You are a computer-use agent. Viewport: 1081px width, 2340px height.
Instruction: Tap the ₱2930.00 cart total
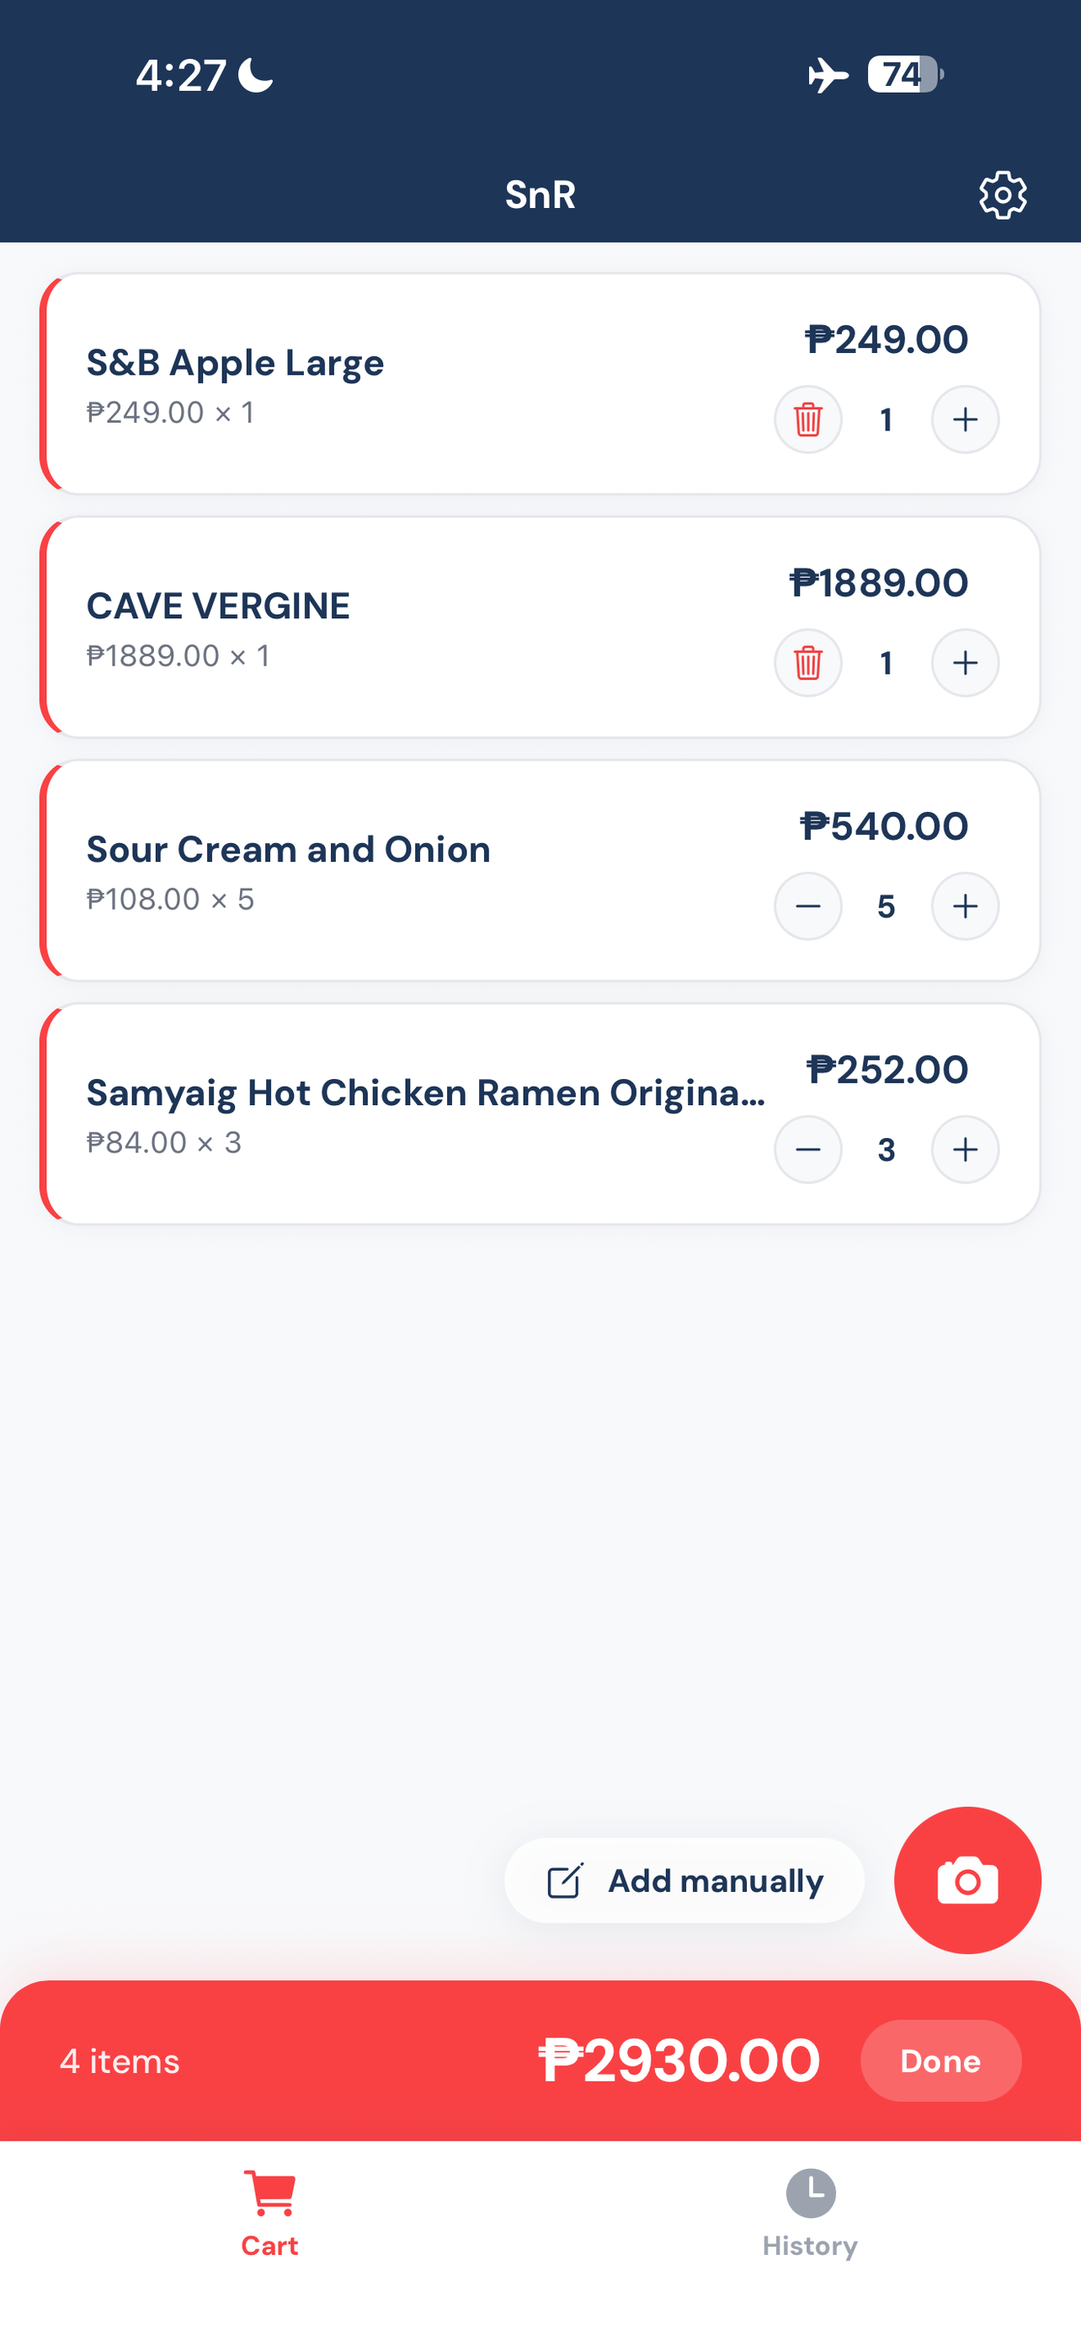[x=679, y=2060]
